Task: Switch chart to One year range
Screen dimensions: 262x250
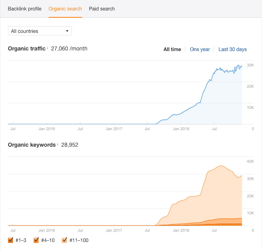Action: click(200, 49)
